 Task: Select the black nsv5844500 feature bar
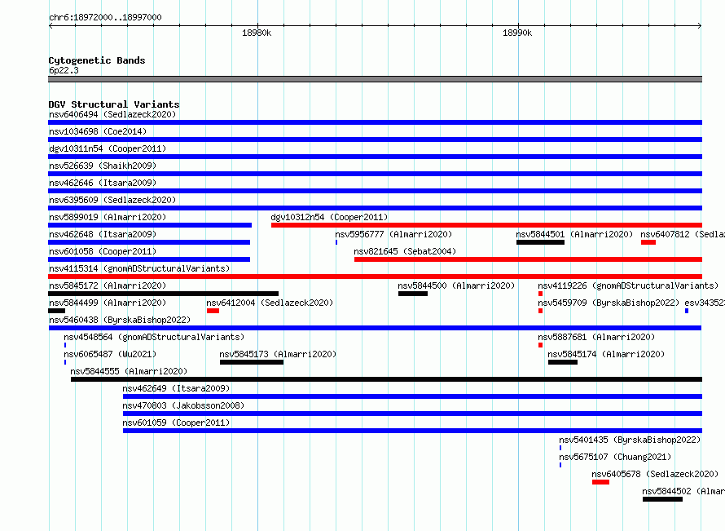pyautogui.click(x=413, y=294)
